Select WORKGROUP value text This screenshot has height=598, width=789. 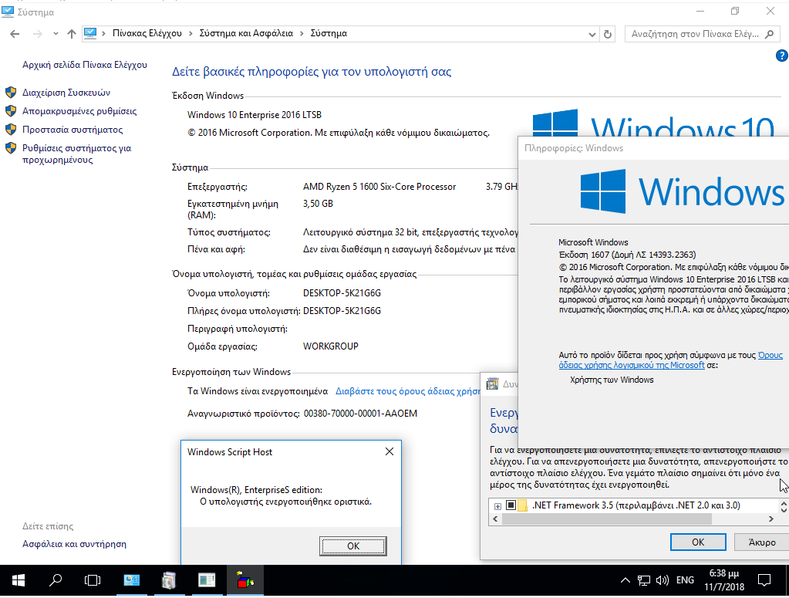[x=331, y=346]
